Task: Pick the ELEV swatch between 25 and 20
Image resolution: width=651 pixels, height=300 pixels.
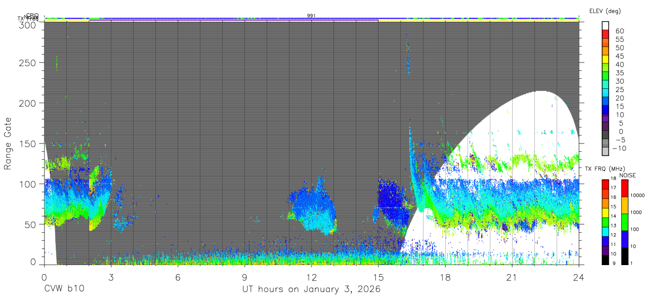Action: coord(605,94)
